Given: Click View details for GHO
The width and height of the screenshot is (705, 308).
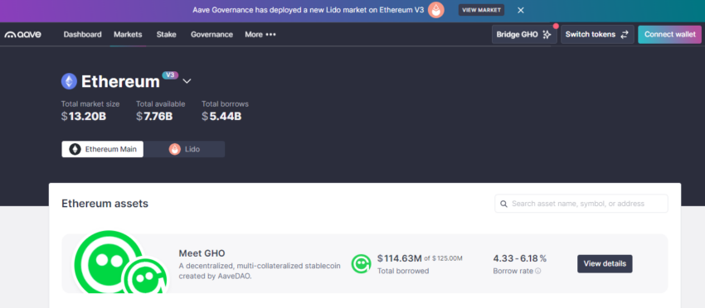Looking at the screenshot, I should 605,263.
